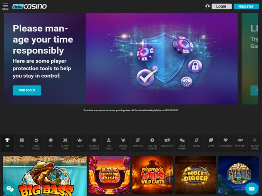Viewport: 262px width, 196px height.
Task: Go to homepage via Hello Casino logo
Action: click(29, 7)
